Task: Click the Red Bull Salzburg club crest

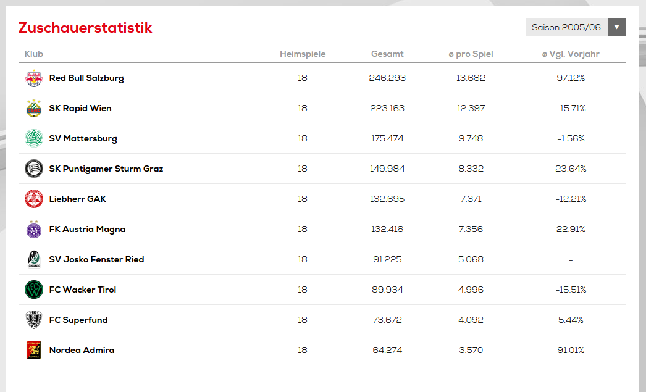Action: point(34,78)
